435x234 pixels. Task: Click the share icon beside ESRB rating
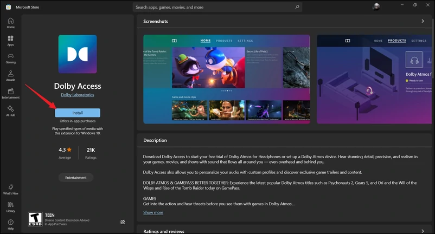tap(123, 222)
